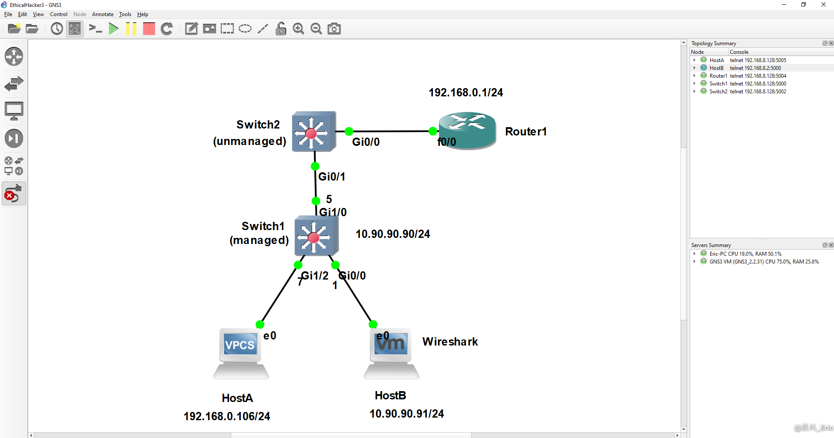834x438 pixels.
Task: Select the HostB VM node
Action: point(391,354)
